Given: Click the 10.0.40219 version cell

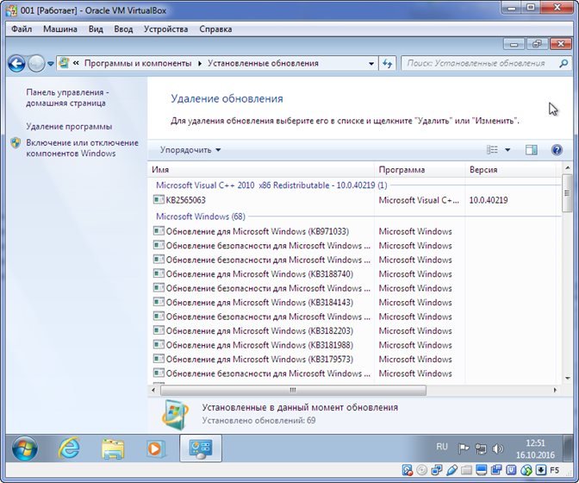Looking at the screenshot, I should 489,200.
